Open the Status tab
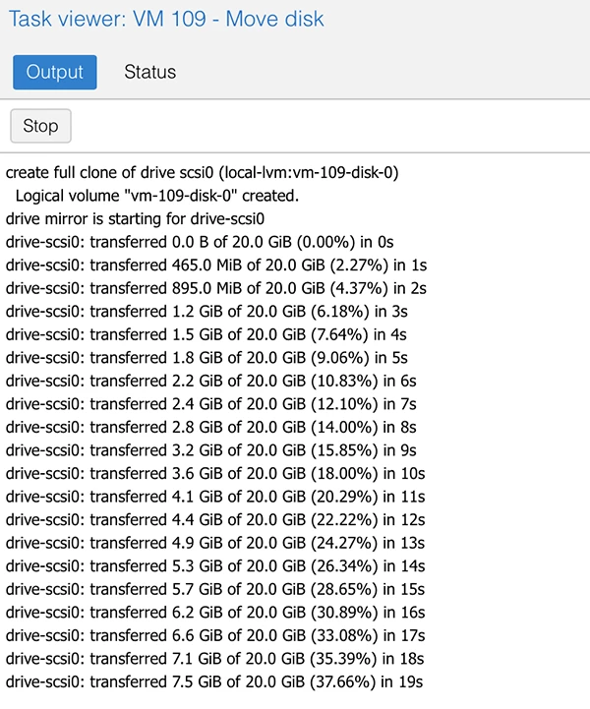590x709 pixels. point(149,72)
